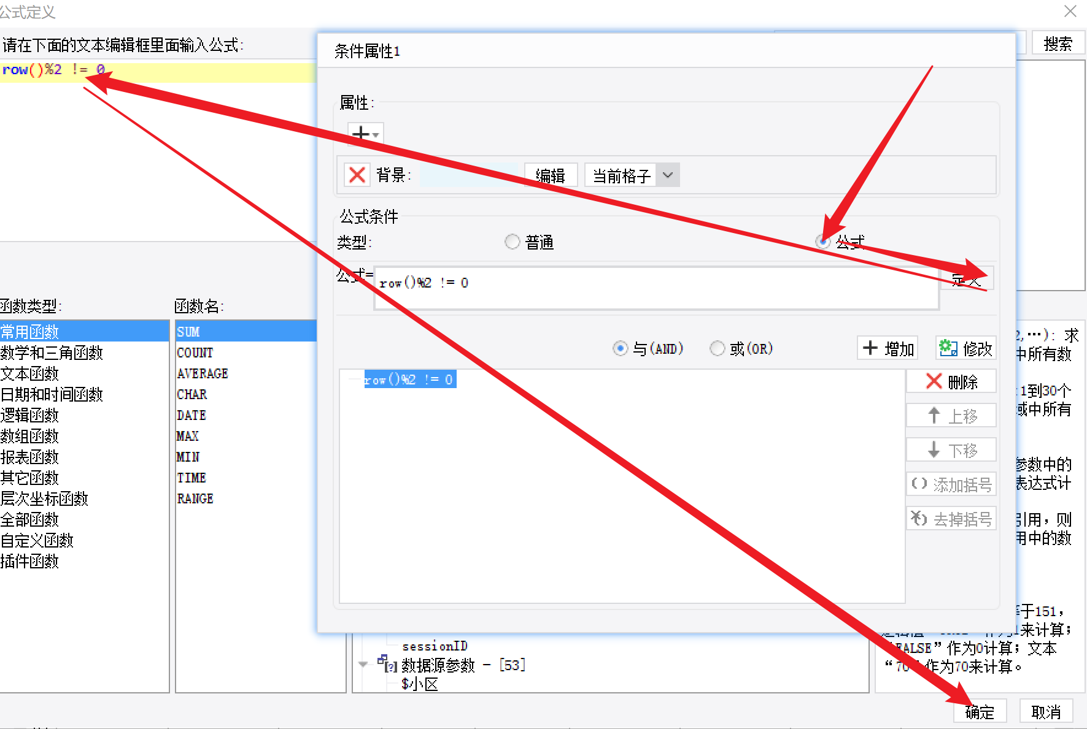
Task: Select 常用函数 in function type list
Action: (84, 332)
